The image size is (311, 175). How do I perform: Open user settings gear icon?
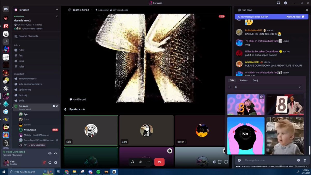(x=56, y=163)
